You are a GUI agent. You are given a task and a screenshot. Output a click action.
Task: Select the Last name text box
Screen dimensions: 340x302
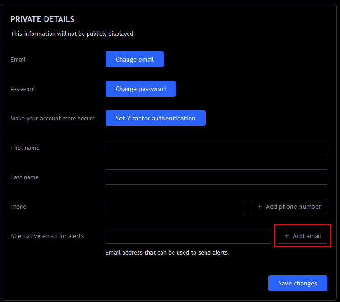coord(216,177)
